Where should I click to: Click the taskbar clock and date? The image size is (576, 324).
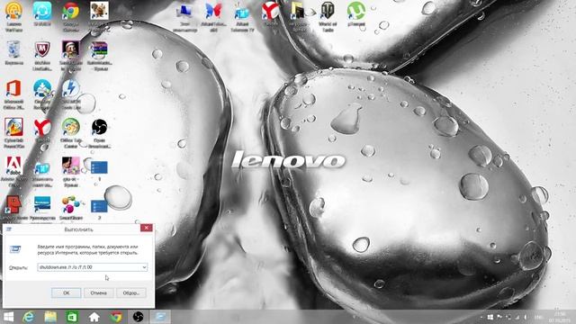[x=560, y=317]
